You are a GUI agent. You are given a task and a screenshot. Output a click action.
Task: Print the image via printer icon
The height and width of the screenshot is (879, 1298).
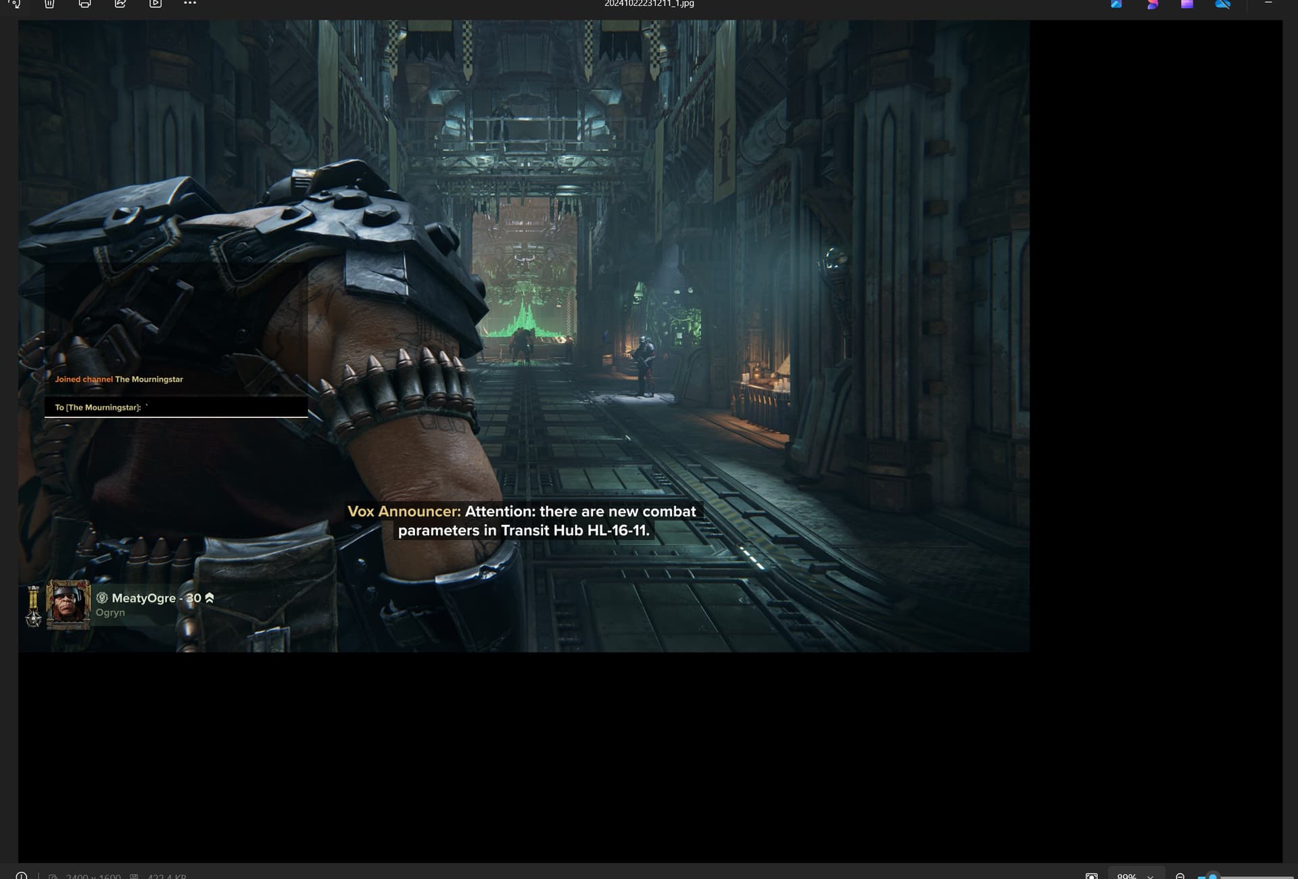[x=85, y=3]
